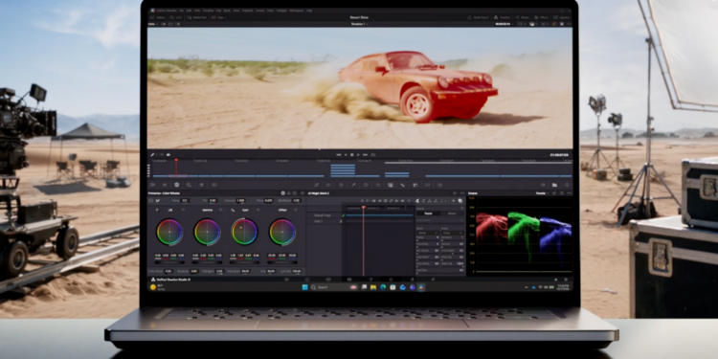Adjust the Gain master wheel slider
718x359 pixels.
click(x=244, y=262)
